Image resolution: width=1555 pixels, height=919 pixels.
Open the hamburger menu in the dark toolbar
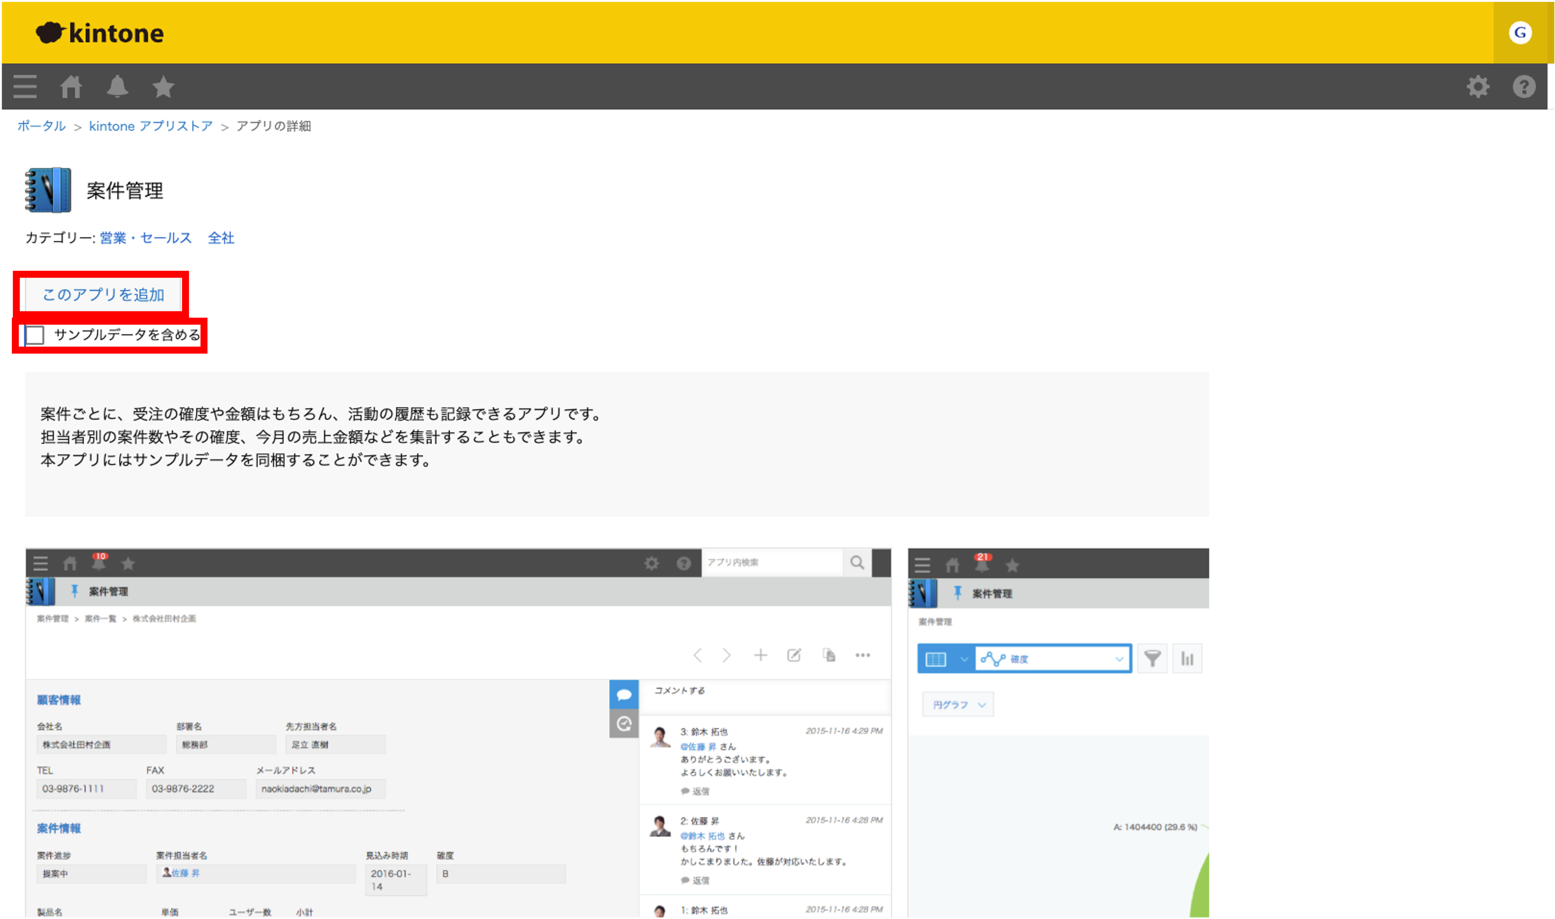25,86
